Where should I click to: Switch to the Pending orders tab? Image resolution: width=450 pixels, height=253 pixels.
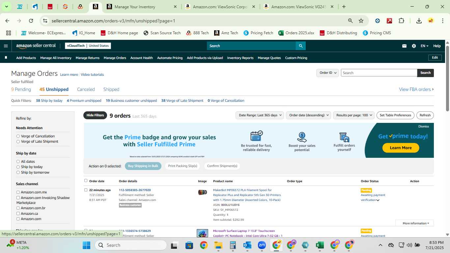pos(21,89)
